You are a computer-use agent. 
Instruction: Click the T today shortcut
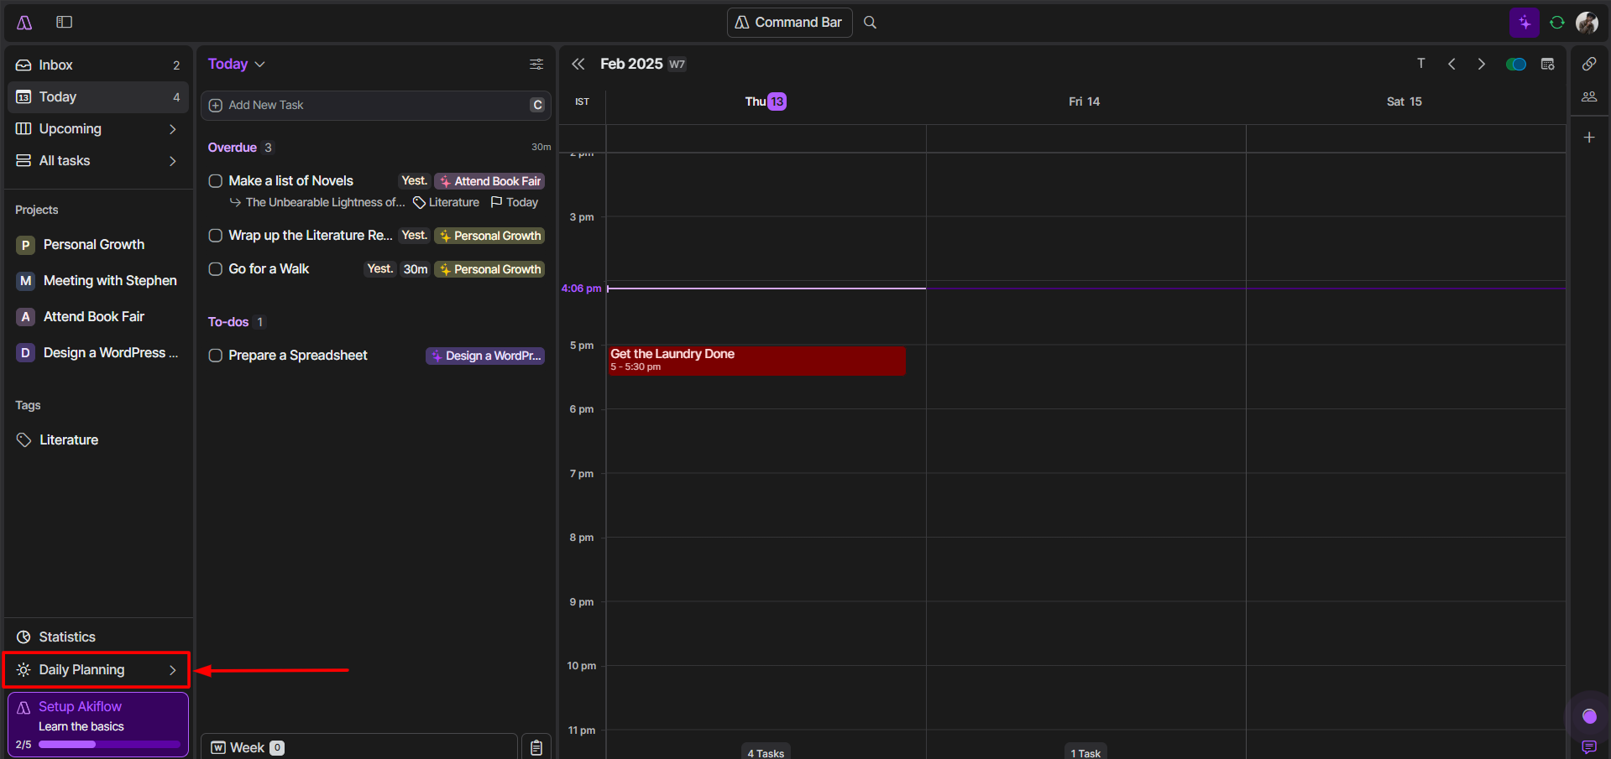[1421, 64]
